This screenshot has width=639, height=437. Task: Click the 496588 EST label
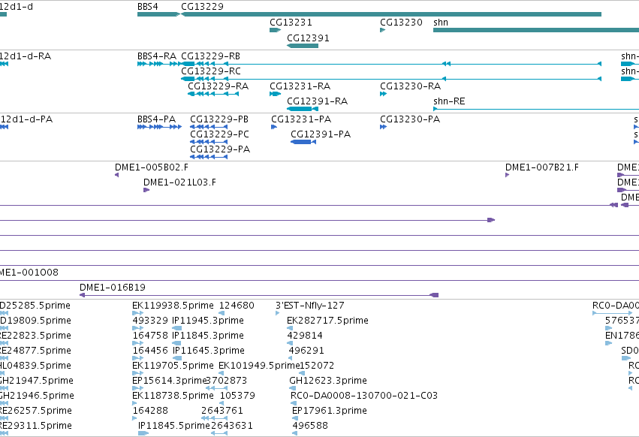(309, 426)
